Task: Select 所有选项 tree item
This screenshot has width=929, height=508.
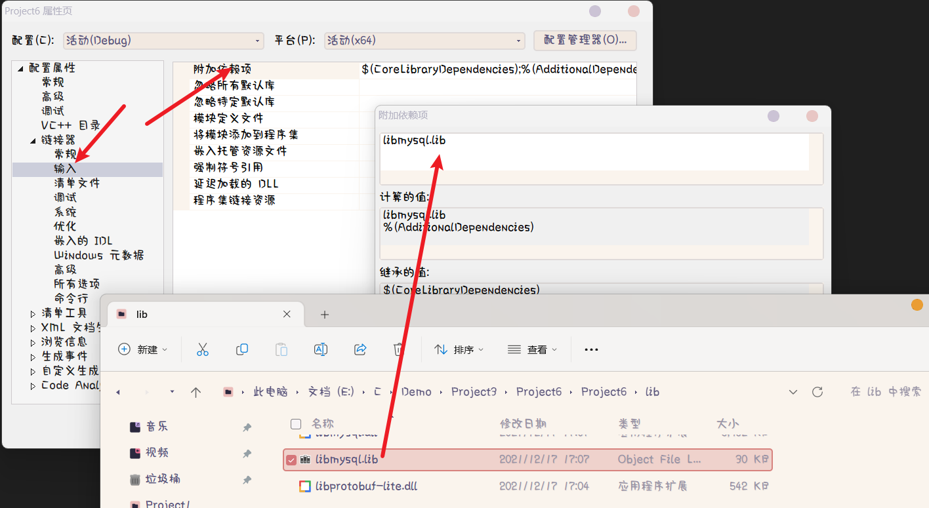Action: 77,284
